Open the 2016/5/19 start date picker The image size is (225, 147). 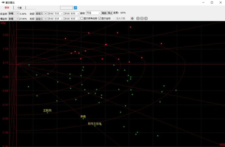tap(55, 19)
